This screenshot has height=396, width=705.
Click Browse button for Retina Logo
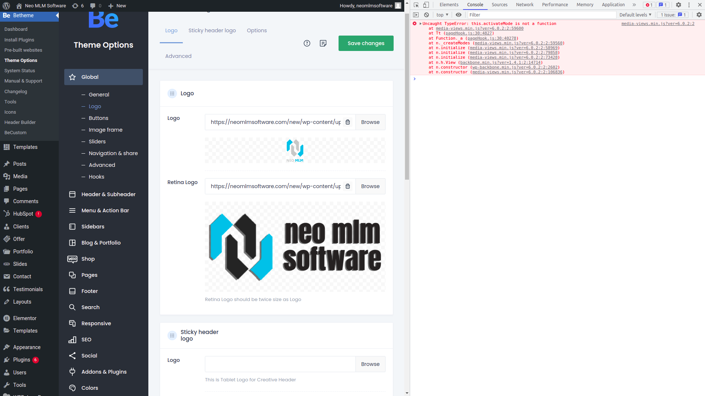[x=370, y=186]
